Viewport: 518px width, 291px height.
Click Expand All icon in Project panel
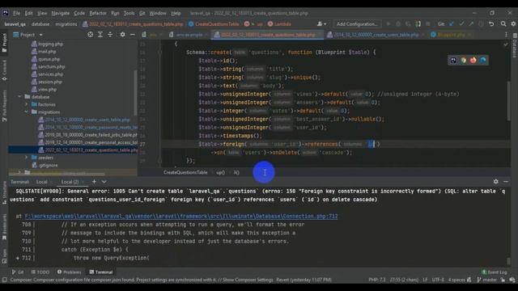(x=100, y=34)
